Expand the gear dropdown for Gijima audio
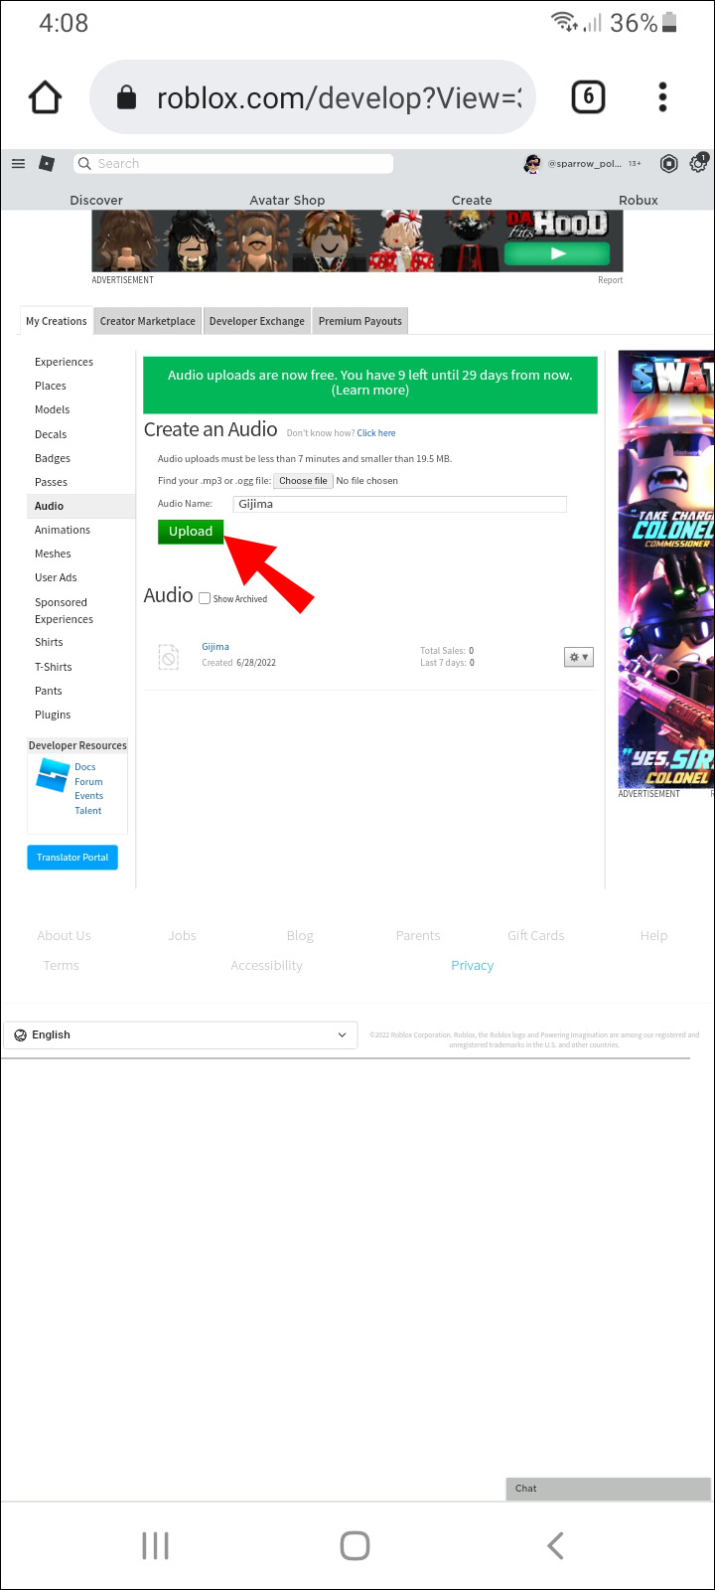715x1590 pixels. click(x=578, y=657)
